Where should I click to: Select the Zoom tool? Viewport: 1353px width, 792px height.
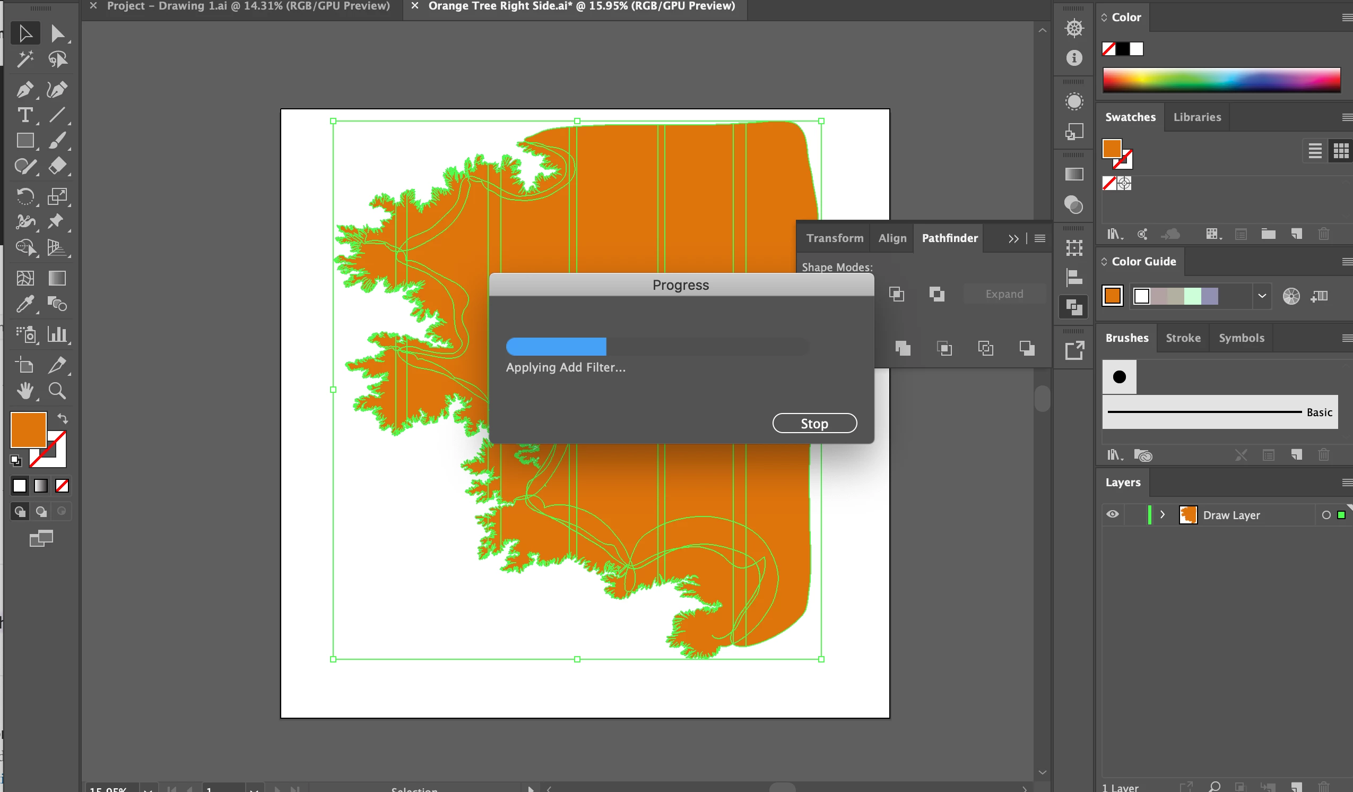coord(57,391)
